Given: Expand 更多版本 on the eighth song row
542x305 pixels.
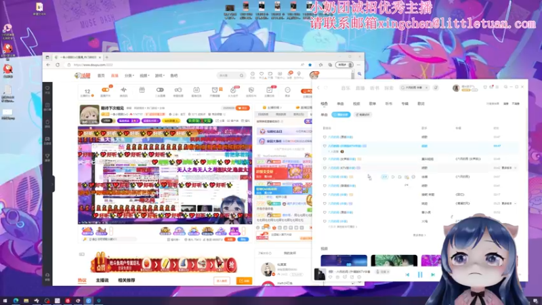Looking at the screenshot, I should coord(509,203).
